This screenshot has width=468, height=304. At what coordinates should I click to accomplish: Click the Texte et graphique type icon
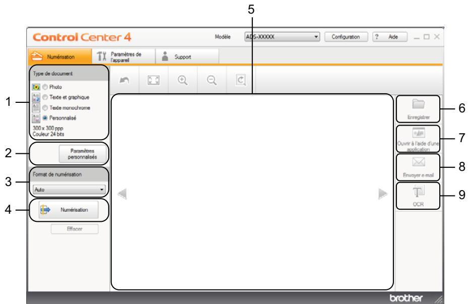(36, 97)
